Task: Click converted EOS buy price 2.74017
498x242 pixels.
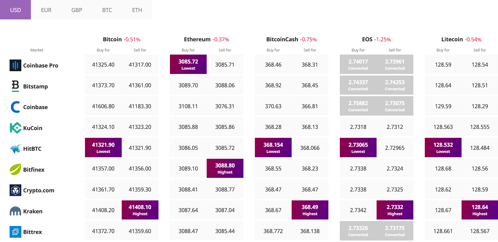Action: point(358,64)
